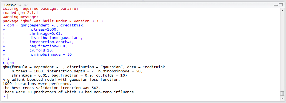Click the best cross-validation iteration 542 line
This screenshot has height=103, width=286.
tap(51, 88)
